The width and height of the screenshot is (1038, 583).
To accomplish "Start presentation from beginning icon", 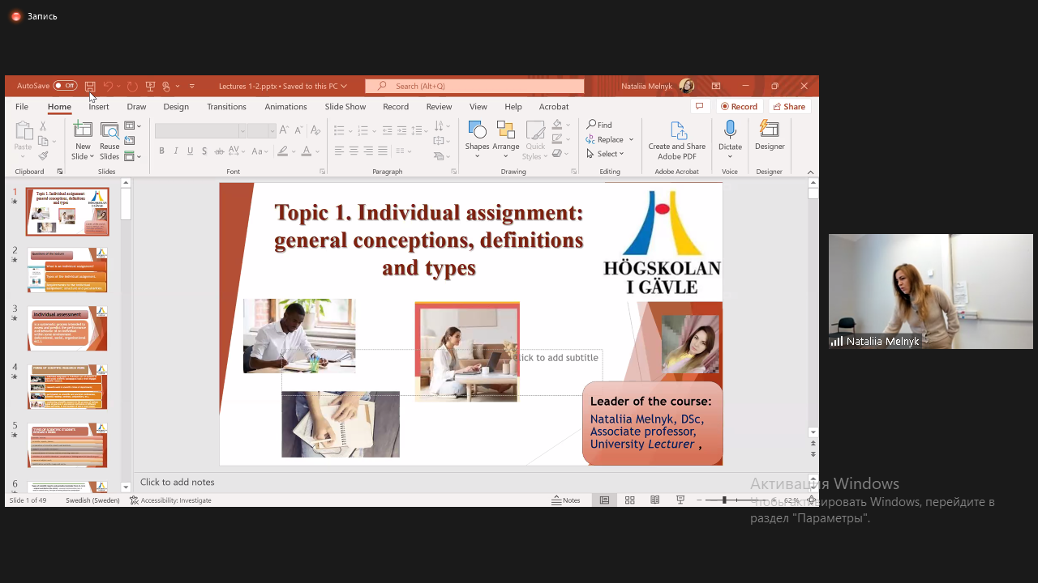I will pyautogui.click(x=150, y=86).
